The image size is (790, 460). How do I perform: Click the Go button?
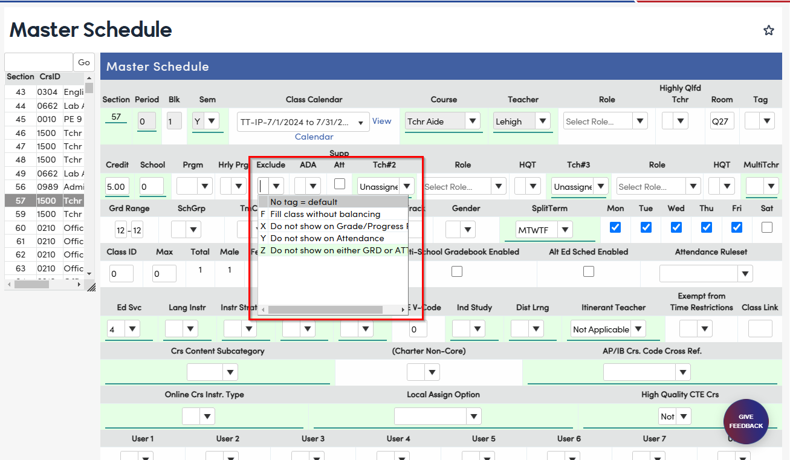[x=84, y=62]
